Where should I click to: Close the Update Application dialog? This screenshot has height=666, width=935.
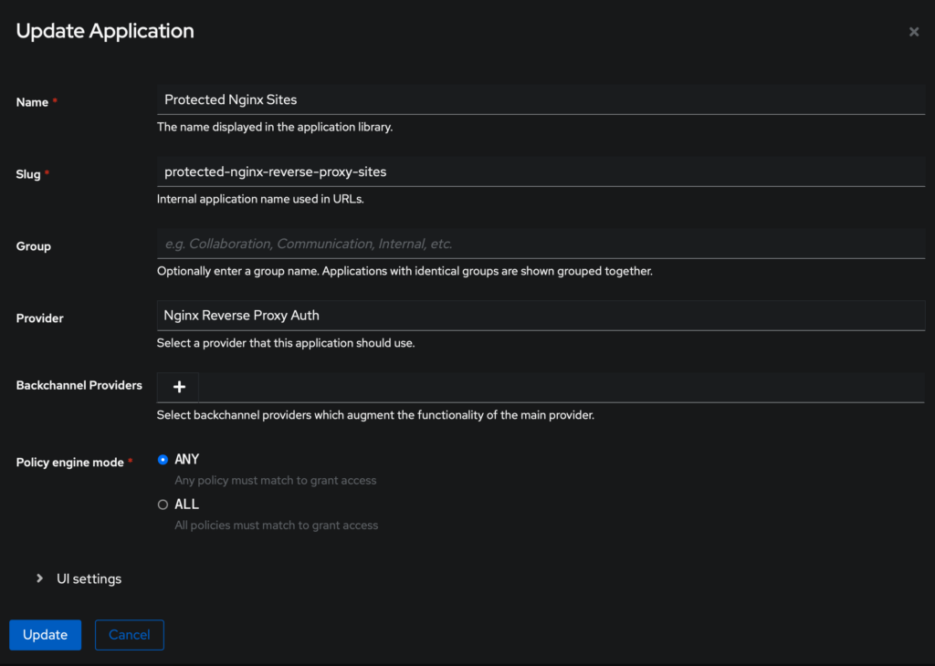click(x=913, y=32)
